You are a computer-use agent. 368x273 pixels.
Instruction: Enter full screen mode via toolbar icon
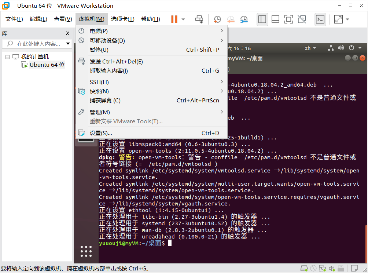click(288, 19)
